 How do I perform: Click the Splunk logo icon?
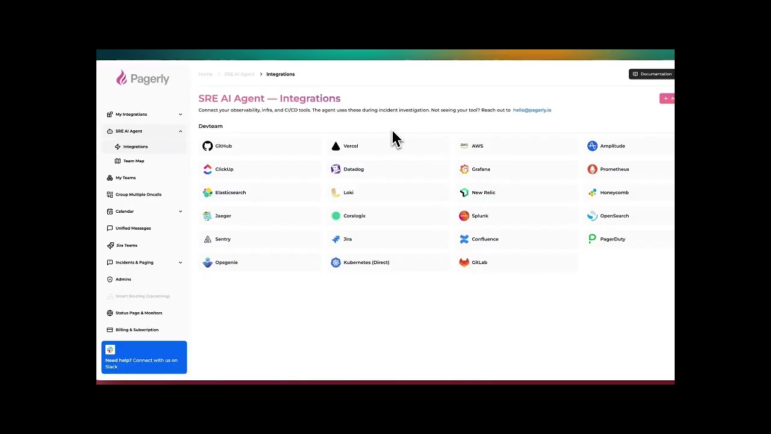464,216
